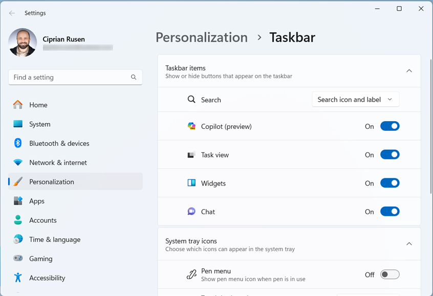This screenshot has width=433, height=296.
Task: Collapse the Taskbar items section chevron
Action: pyautogui.click(x=409, y=71)
